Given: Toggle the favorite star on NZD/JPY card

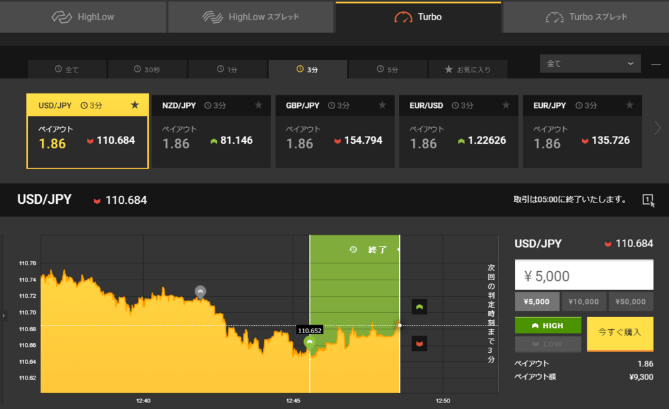Looking at the screenshot, I should point(258,105).
